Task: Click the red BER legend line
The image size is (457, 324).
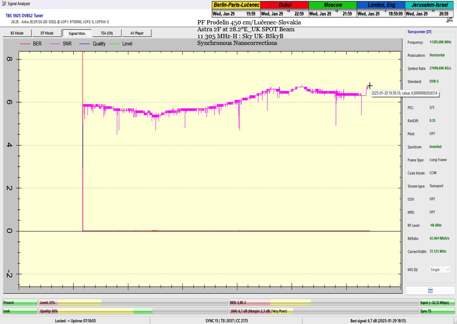Action: (25, 44)
